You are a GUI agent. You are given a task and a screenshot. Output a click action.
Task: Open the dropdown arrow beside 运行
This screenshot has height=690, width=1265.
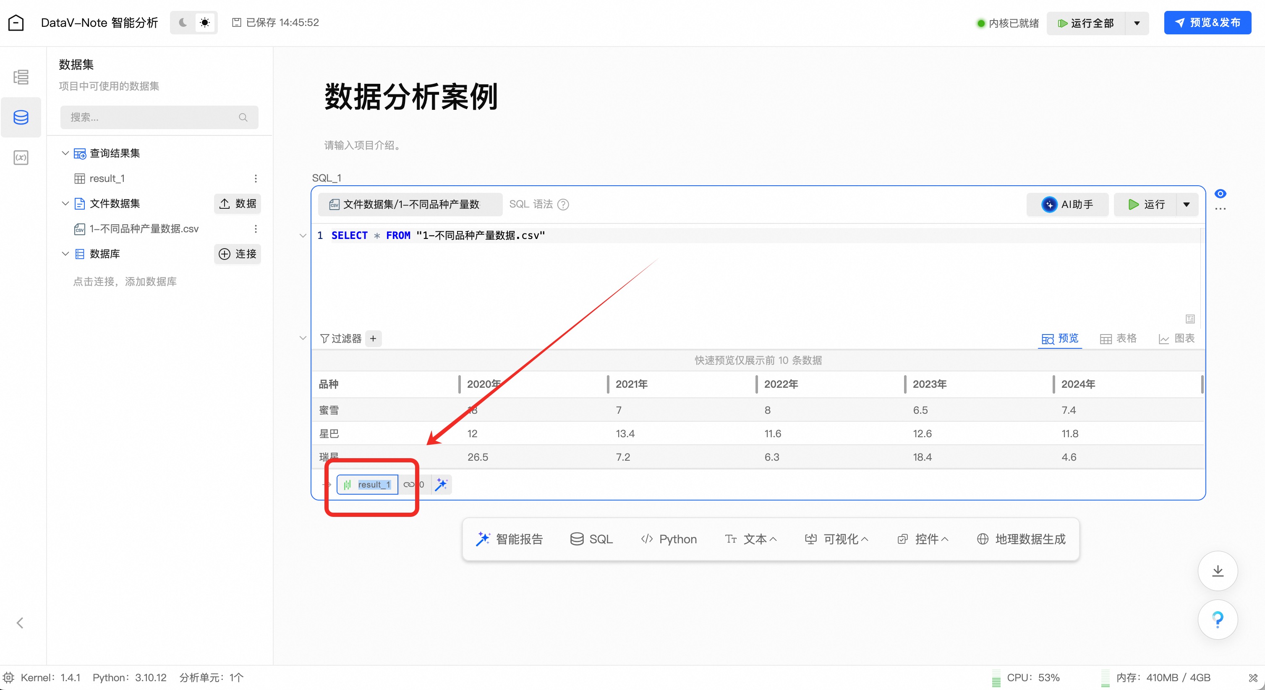(1187, 205)
